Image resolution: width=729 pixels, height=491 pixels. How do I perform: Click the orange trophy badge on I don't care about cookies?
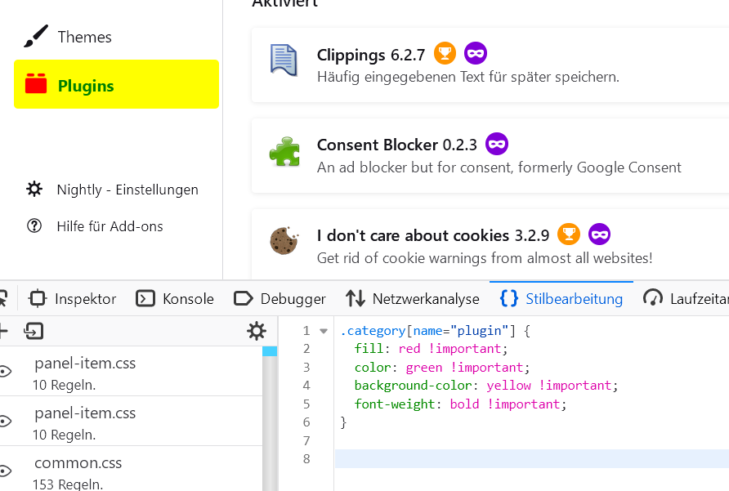point(569,234)
